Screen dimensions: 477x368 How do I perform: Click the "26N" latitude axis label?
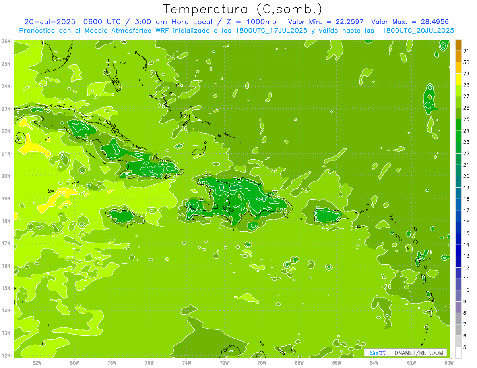pos(6,41)
